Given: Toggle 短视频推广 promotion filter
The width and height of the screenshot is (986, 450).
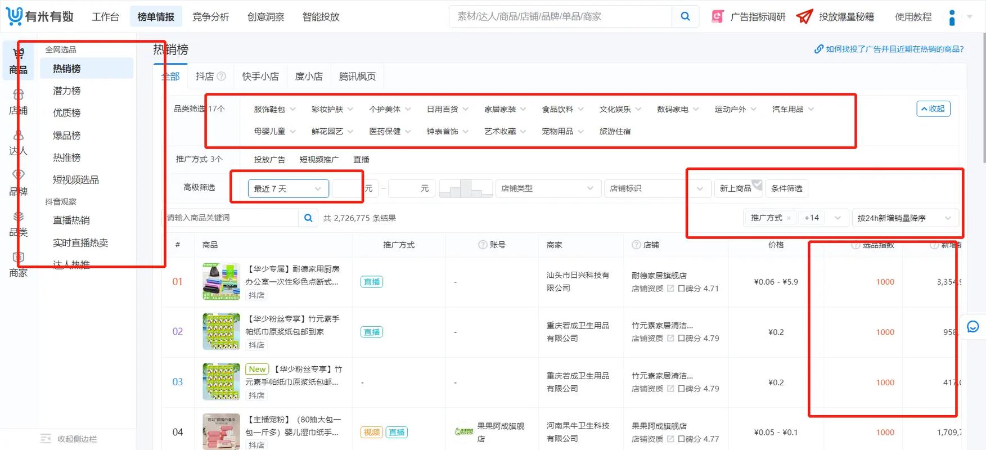Looking at the screenshot, I should (x=319, y=159).
